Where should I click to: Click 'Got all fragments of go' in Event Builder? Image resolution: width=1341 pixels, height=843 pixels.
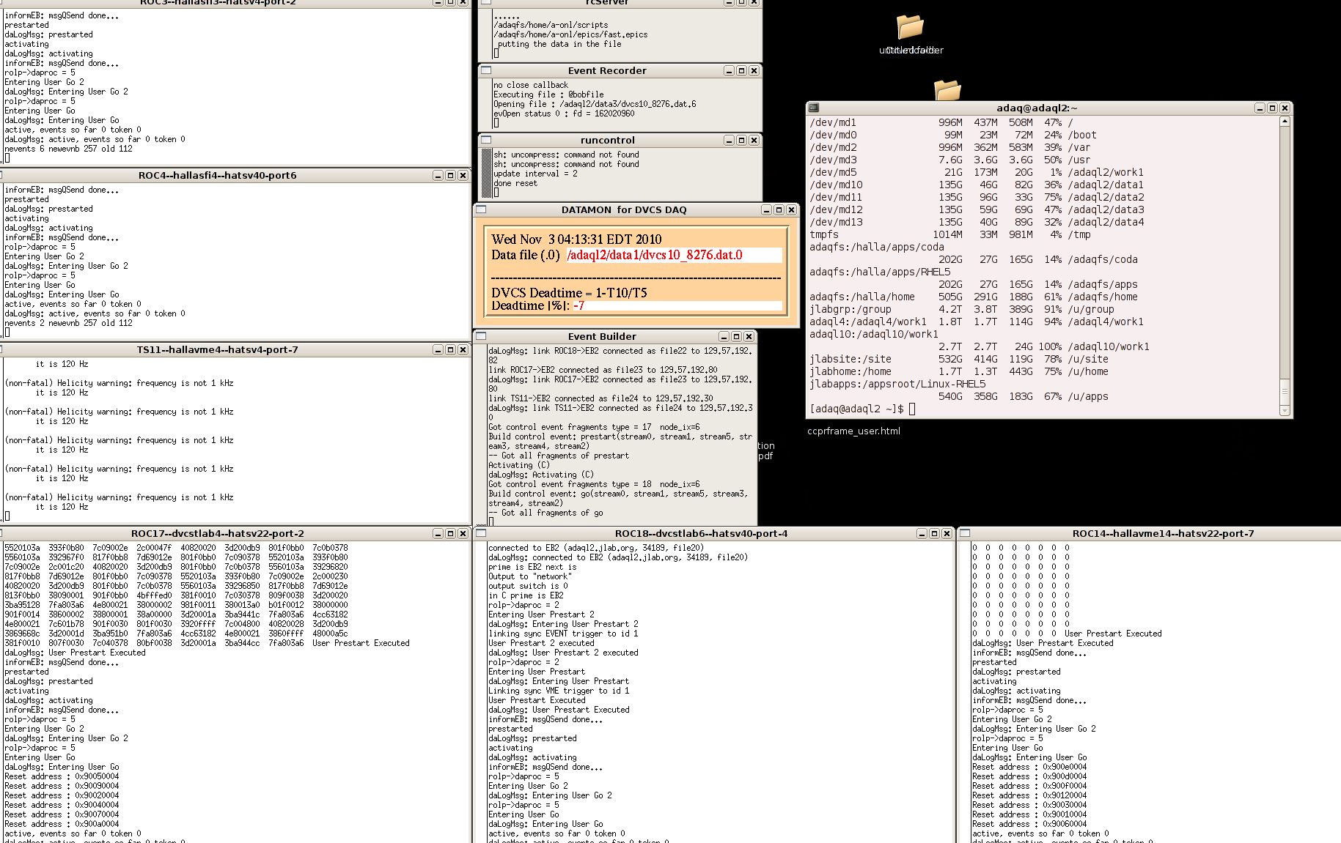pyautogui.click(x=545, y=513)
